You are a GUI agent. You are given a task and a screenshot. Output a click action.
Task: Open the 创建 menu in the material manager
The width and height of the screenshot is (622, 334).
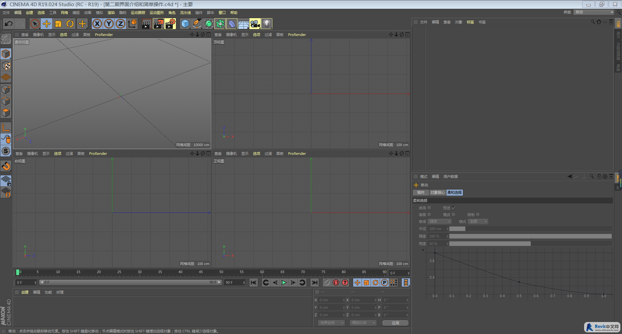[x=25, y=292]
